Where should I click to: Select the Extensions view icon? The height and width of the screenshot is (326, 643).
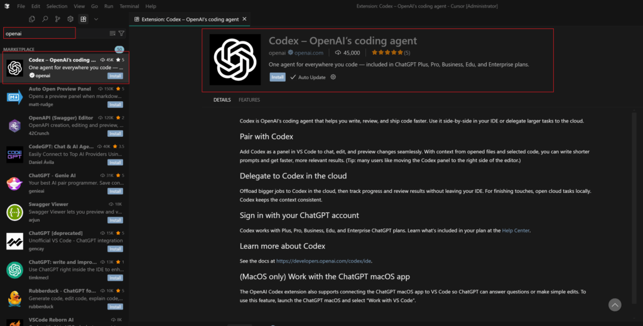pyautogui.click(x=83, y=19)
